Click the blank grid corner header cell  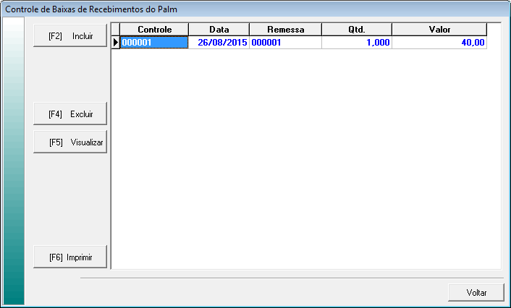pyautogui.click(x=115, y=30)
